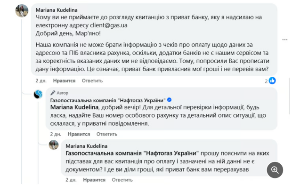
Task: Click the blue verified badge checkmark
Action: (169, 100)
